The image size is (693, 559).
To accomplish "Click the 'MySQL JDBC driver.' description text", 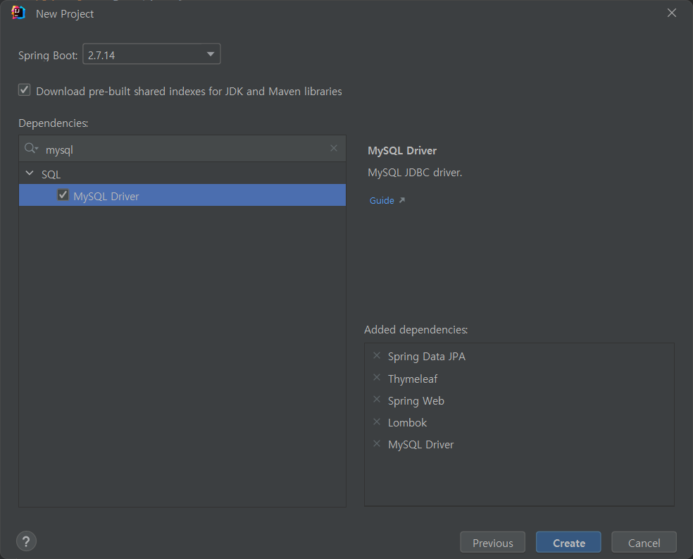I will pyautogui.click(x=415, y=173).
